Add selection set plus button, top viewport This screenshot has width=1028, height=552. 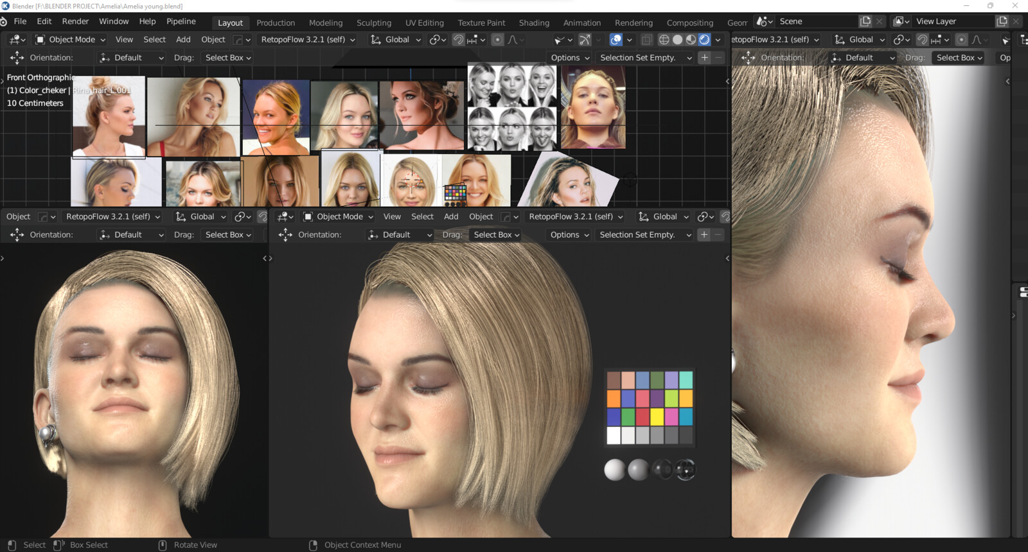click(704, 57)
